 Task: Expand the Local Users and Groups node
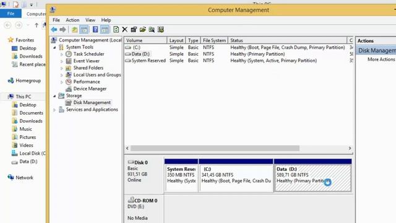point(62,75)
